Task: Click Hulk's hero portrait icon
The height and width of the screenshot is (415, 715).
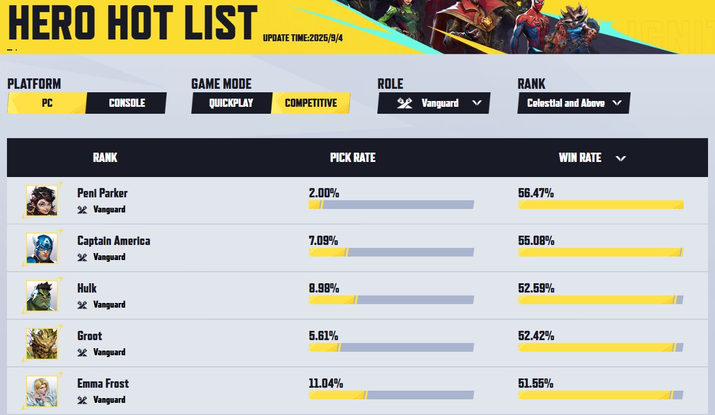Action: tap(42, 296)
